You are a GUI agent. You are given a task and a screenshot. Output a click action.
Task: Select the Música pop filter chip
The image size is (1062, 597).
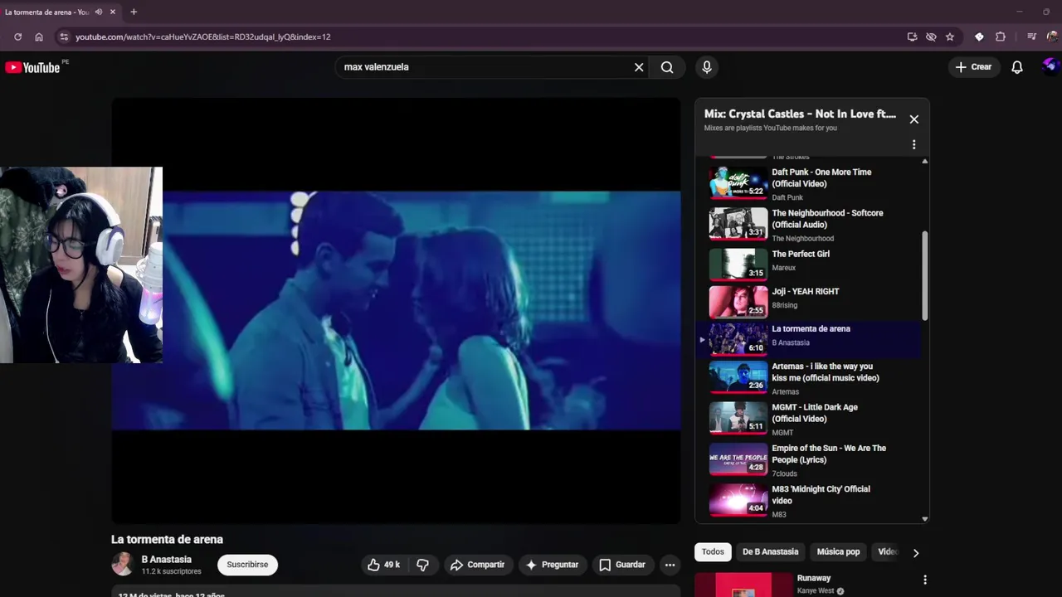[x=838, y=551]
